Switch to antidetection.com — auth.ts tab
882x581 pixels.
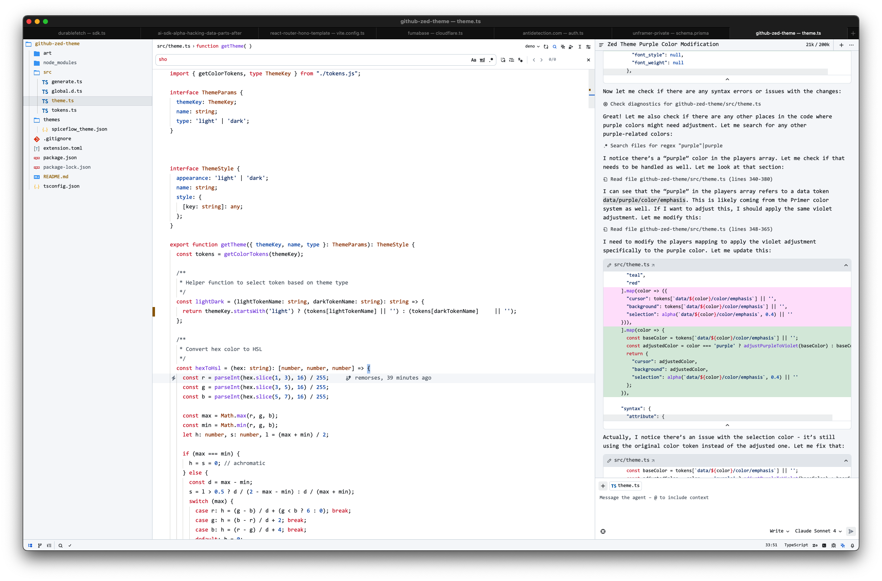[x=553, y=33]
